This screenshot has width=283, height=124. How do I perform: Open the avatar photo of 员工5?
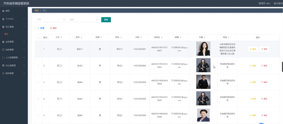click(x=203, y=98)
